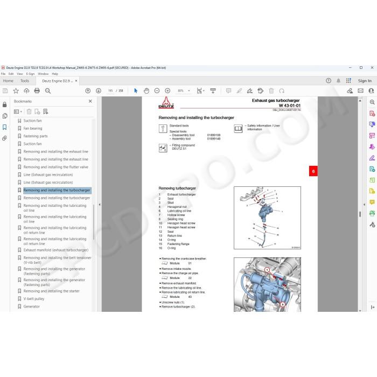377x377 pixels.
Task: Open the Edit menu
Action: [11, 74]
